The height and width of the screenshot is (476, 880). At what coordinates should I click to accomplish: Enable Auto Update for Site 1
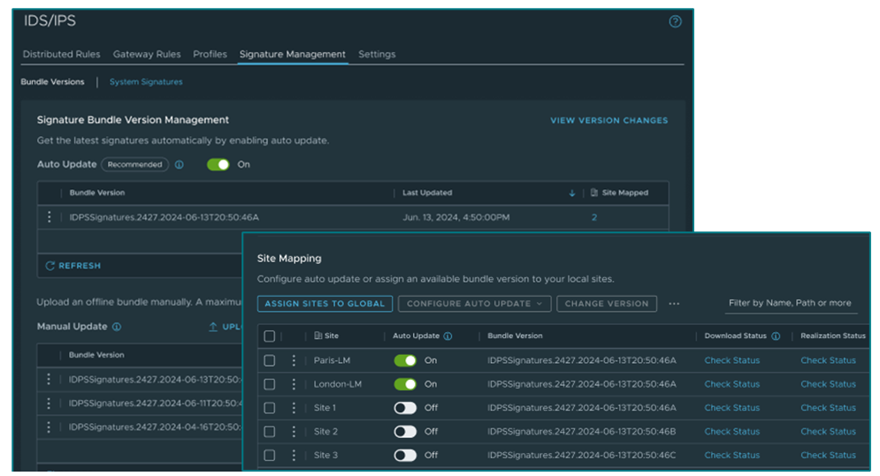pos(405,408)
